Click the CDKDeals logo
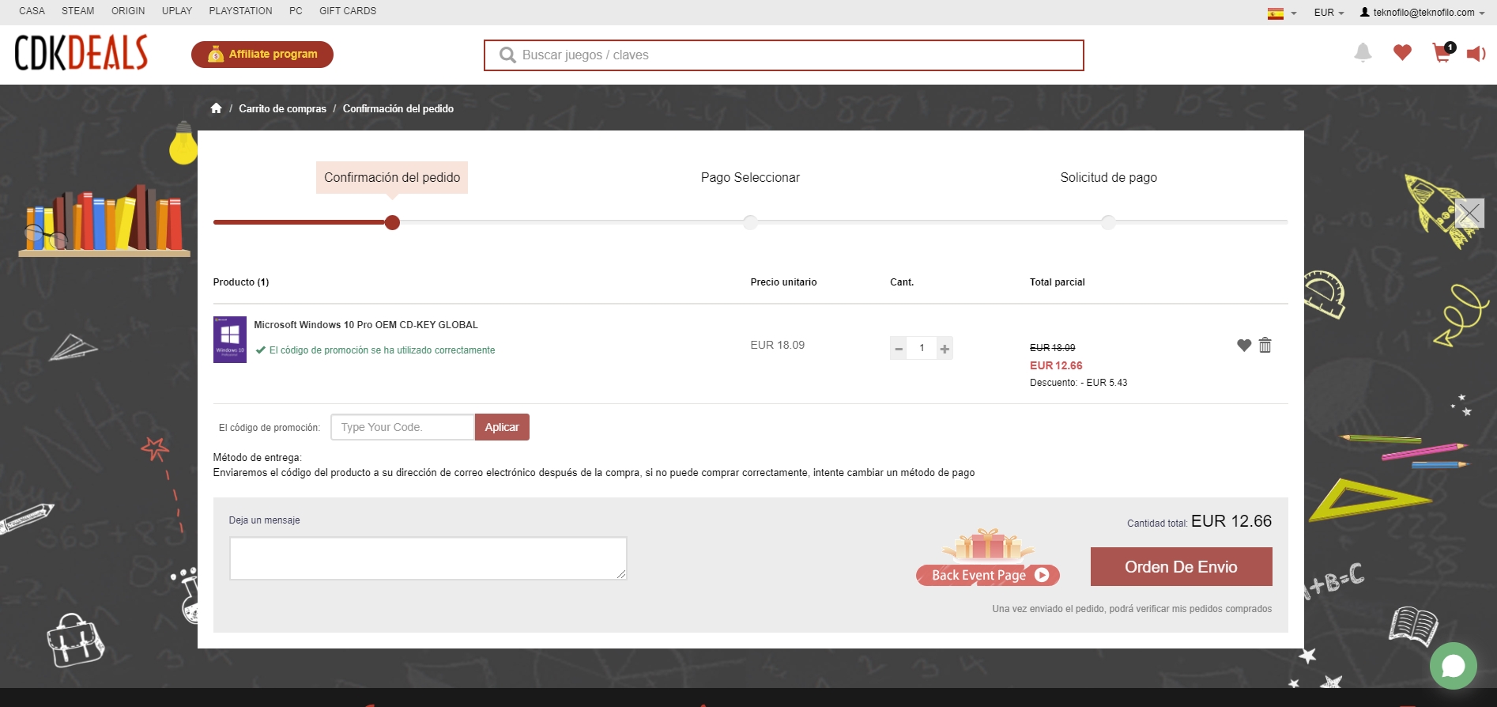1497x707 pixels. pyautogui.click(x=81, y=53)
